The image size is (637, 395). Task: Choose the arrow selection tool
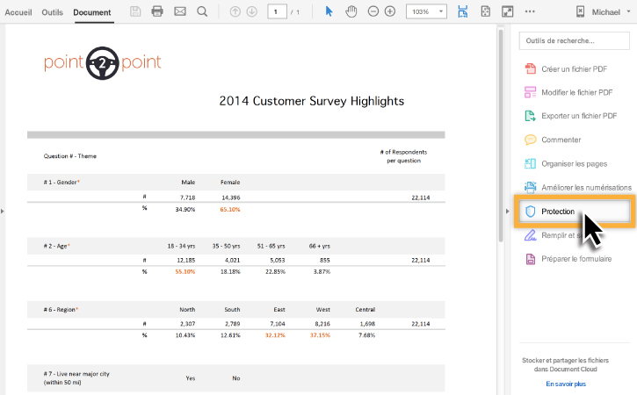[x=329, y=11]
